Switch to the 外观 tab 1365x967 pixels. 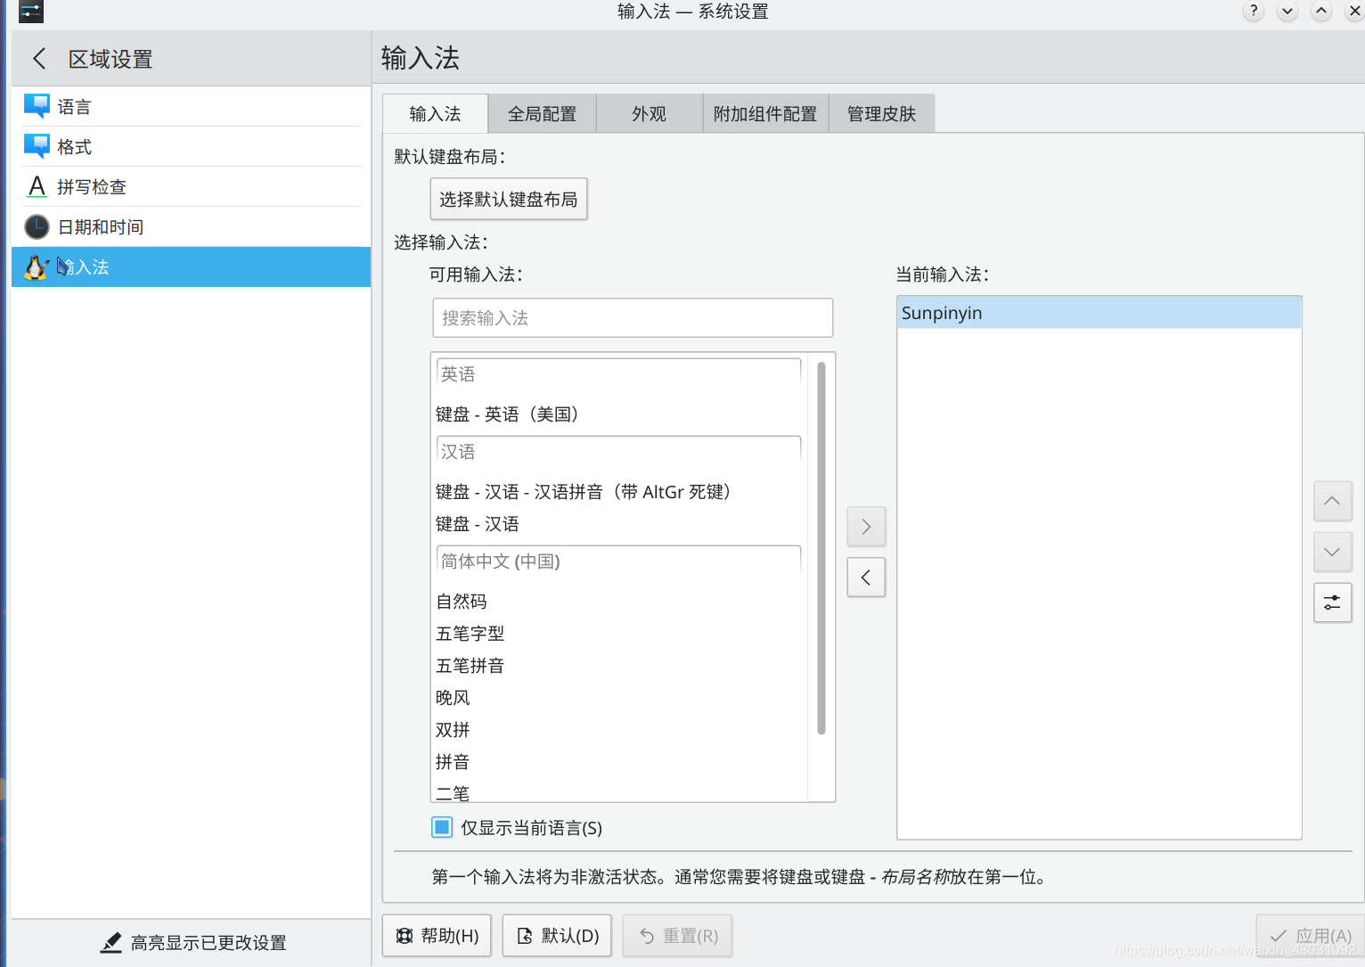click(x=650, y=114)
